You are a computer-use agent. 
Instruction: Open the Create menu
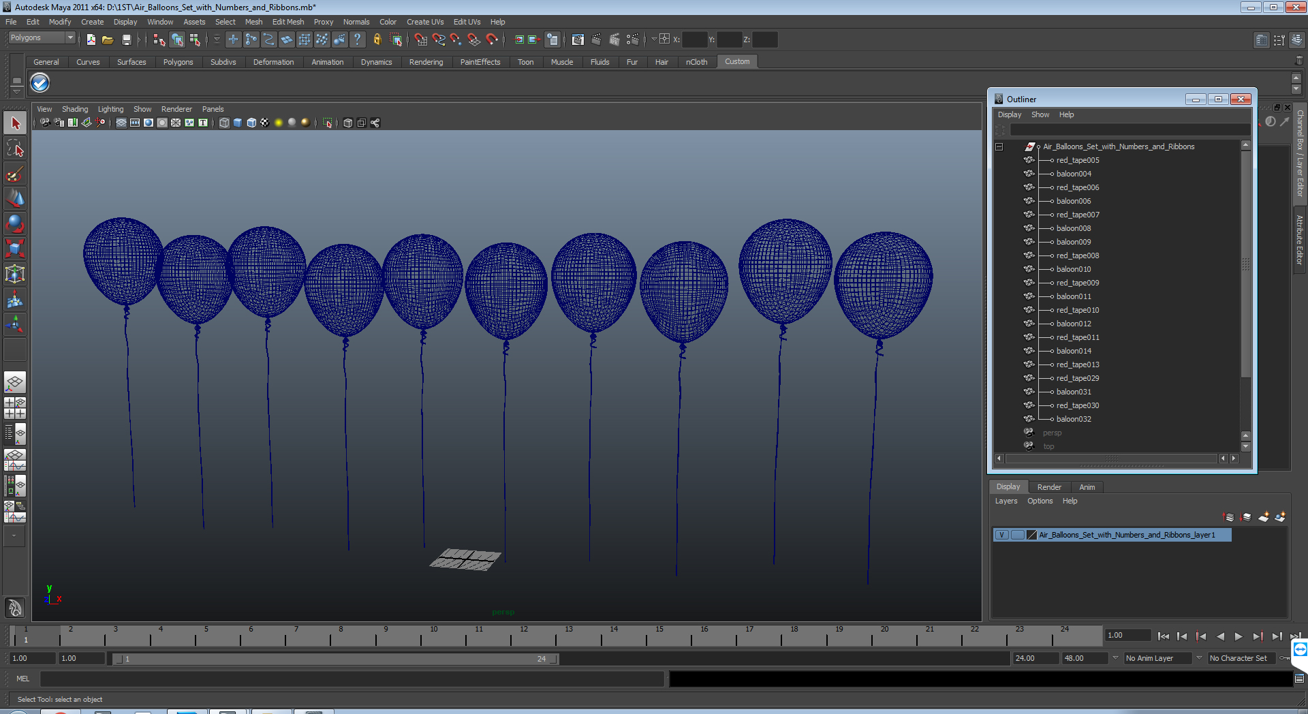[92, 22]
